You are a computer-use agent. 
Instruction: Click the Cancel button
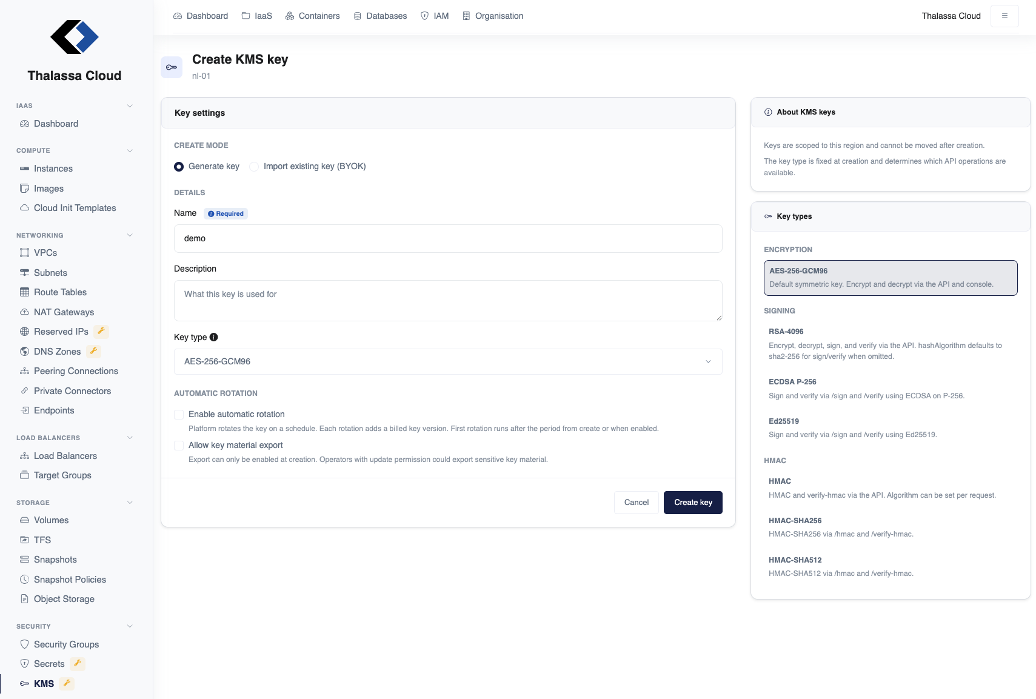(637, 503)
